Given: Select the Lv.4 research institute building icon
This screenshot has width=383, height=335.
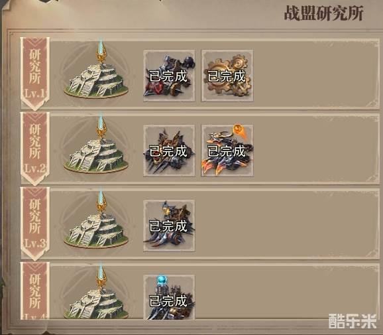Looking at the screenshot, I should pyautogui.click(x=96, y=292).
